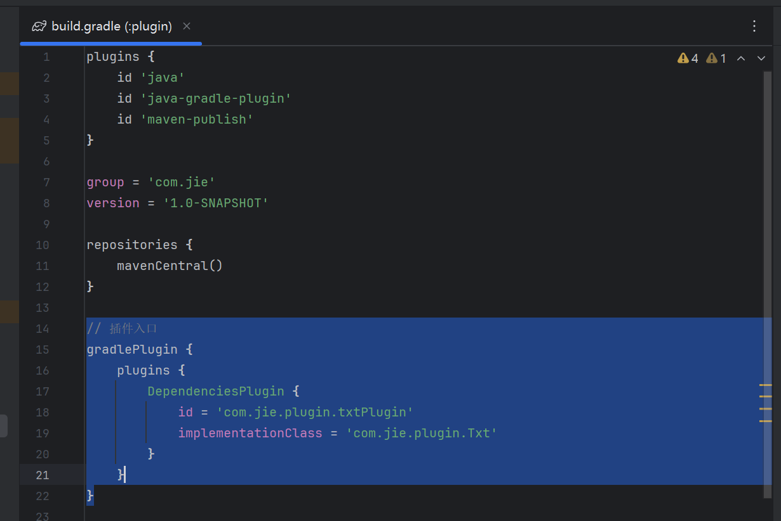Click the 'repositories' block keyword

coord(132,245)
